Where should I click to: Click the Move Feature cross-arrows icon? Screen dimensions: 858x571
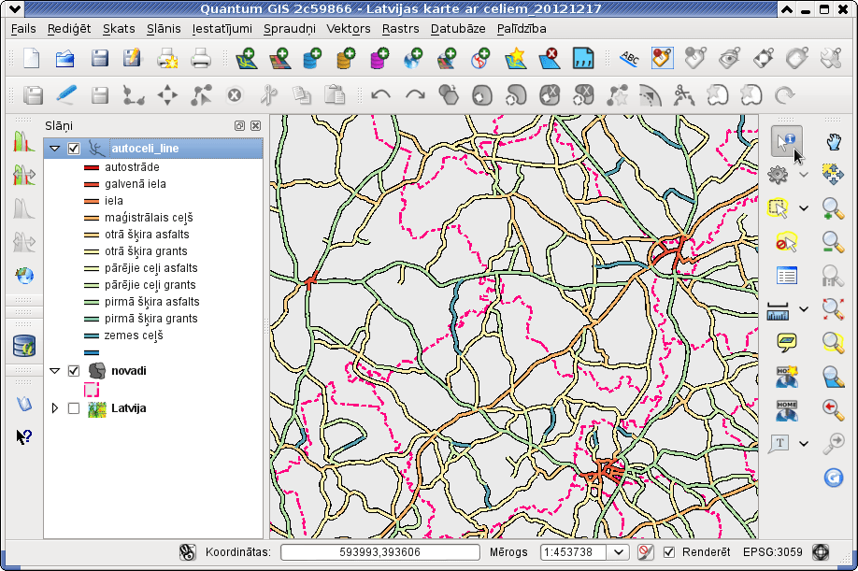pos(167,95)
